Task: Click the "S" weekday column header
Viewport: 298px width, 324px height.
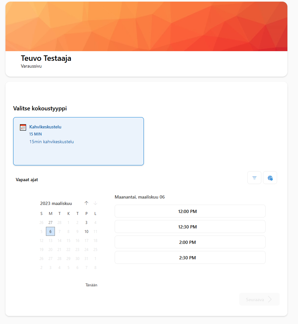Action: click(41, 213)
